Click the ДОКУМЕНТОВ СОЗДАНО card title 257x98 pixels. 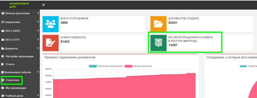pos(184,18)
